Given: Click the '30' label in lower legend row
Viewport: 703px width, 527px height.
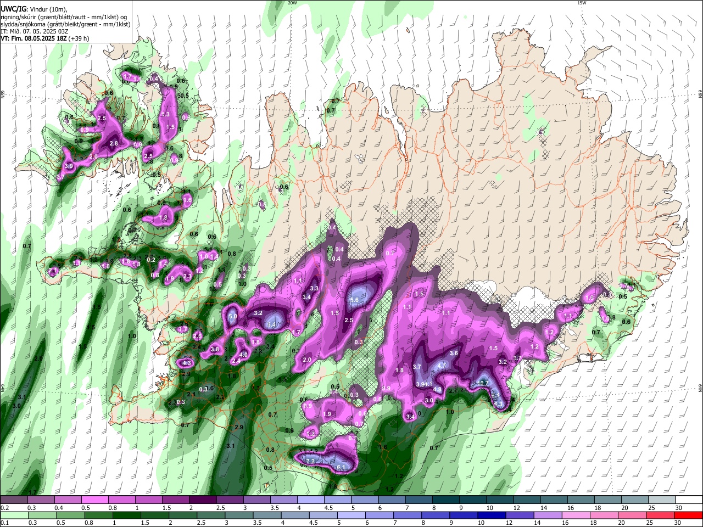Looking at the screenshot, I should click(x=679, y=523).
